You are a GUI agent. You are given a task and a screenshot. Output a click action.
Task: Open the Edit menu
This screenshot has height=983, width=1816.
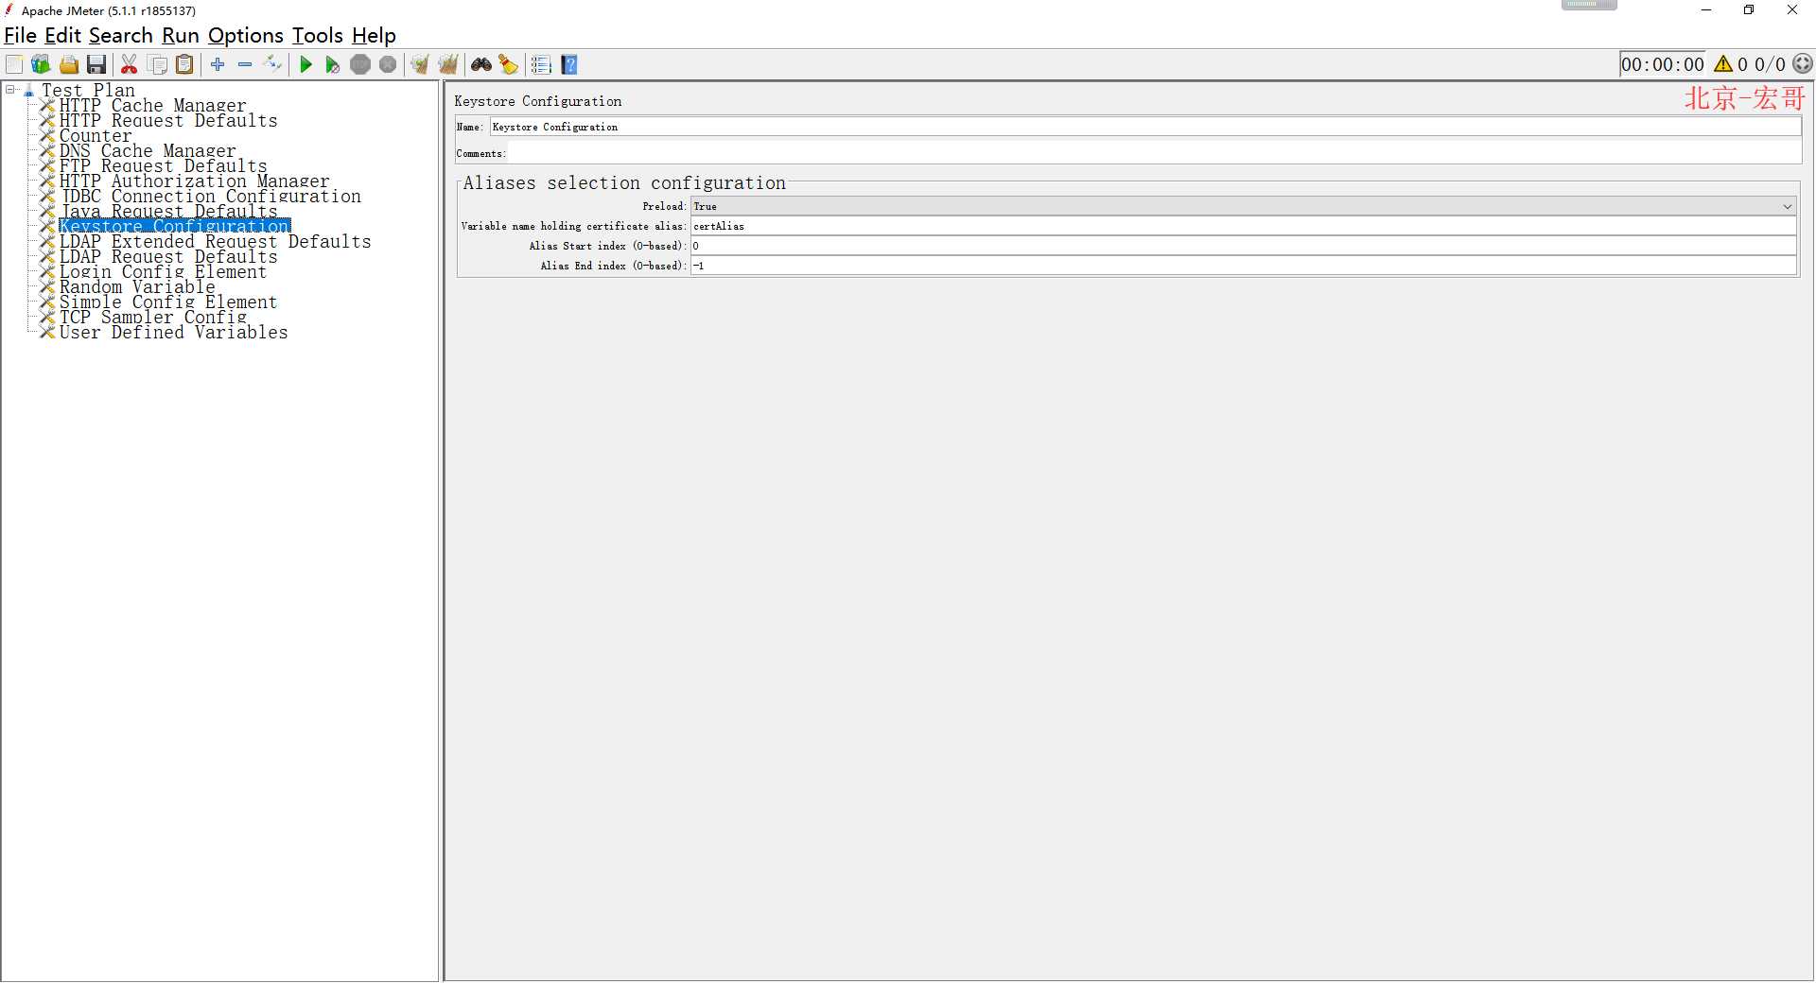point(62,36)
